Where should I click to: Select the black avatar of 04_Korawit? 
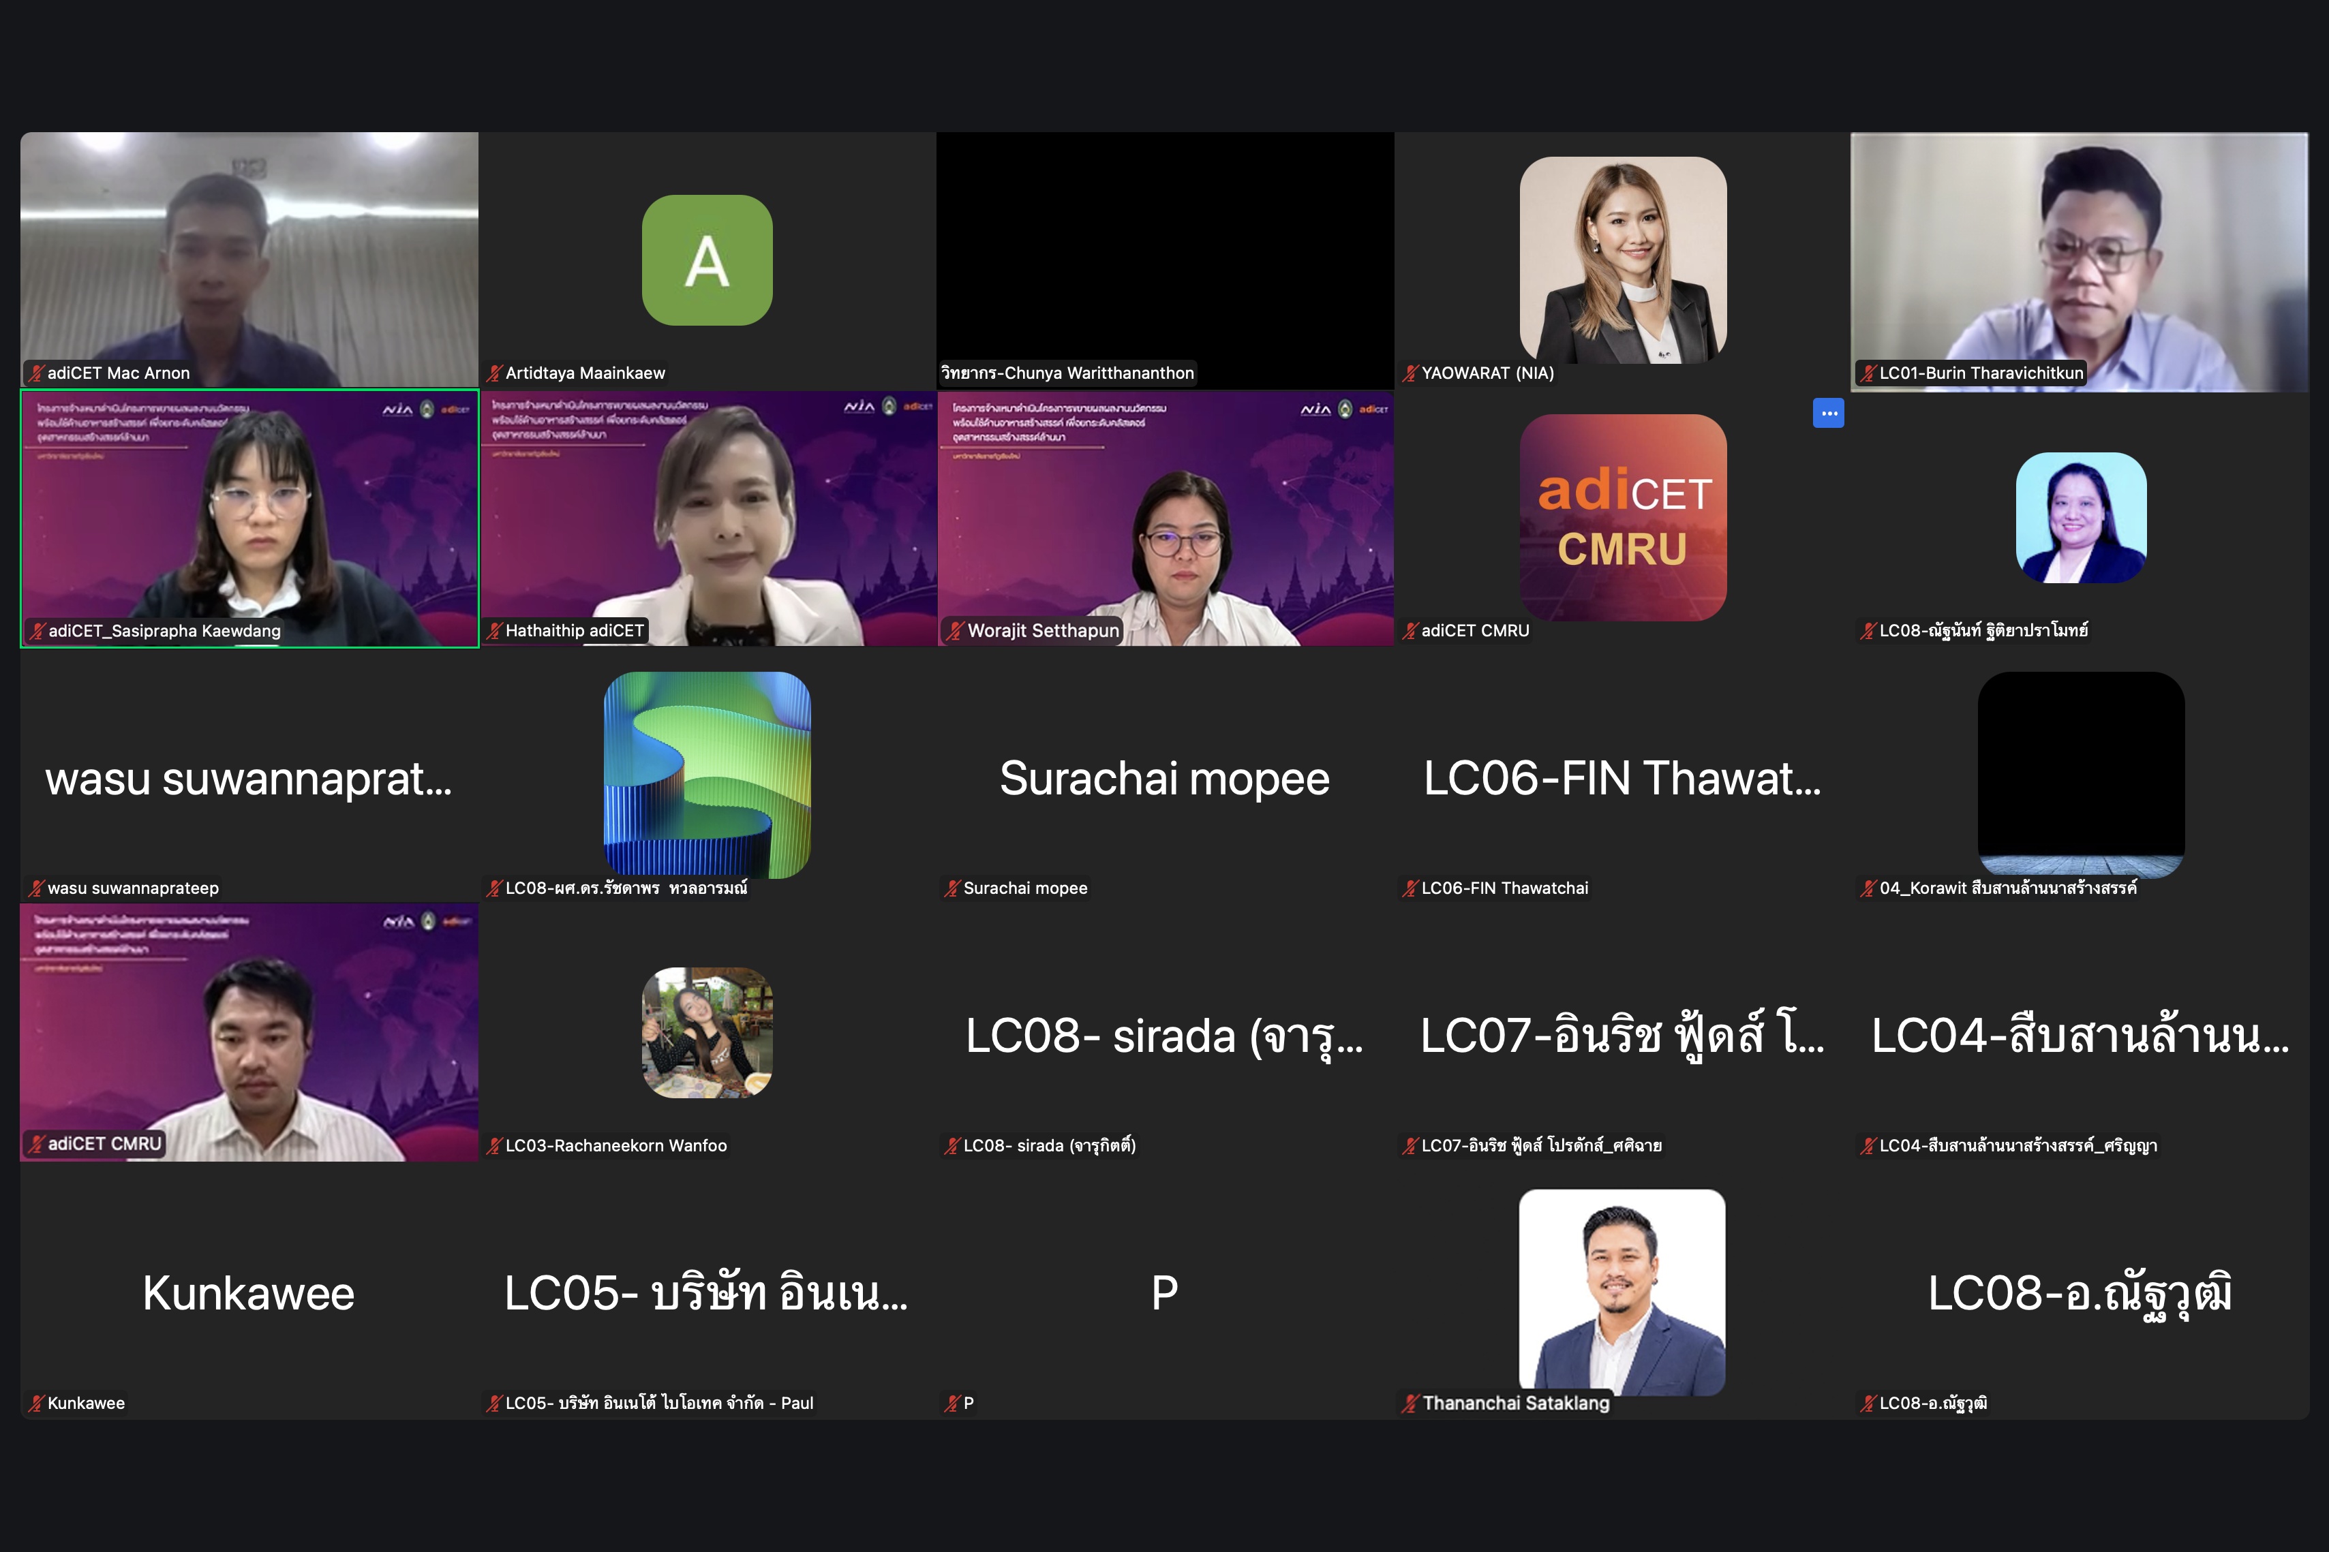click(x=2082, y=775)
